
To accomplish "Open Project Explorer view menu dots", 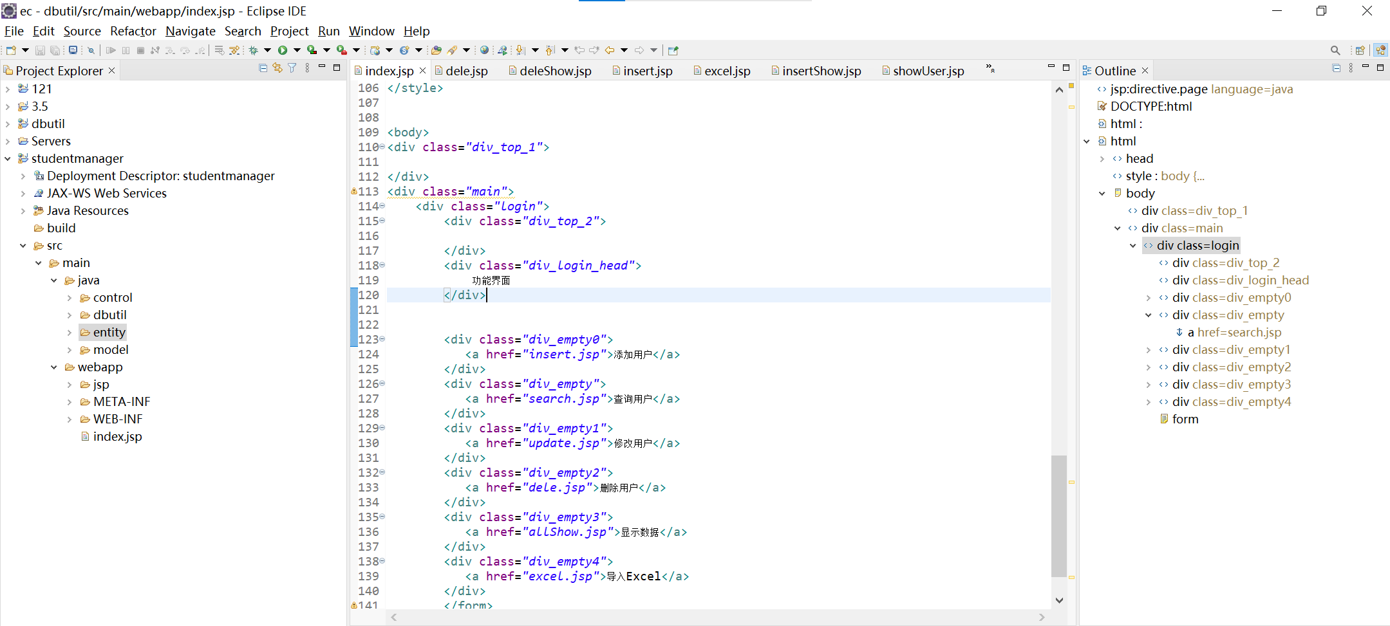I will [x=307, y=68].
